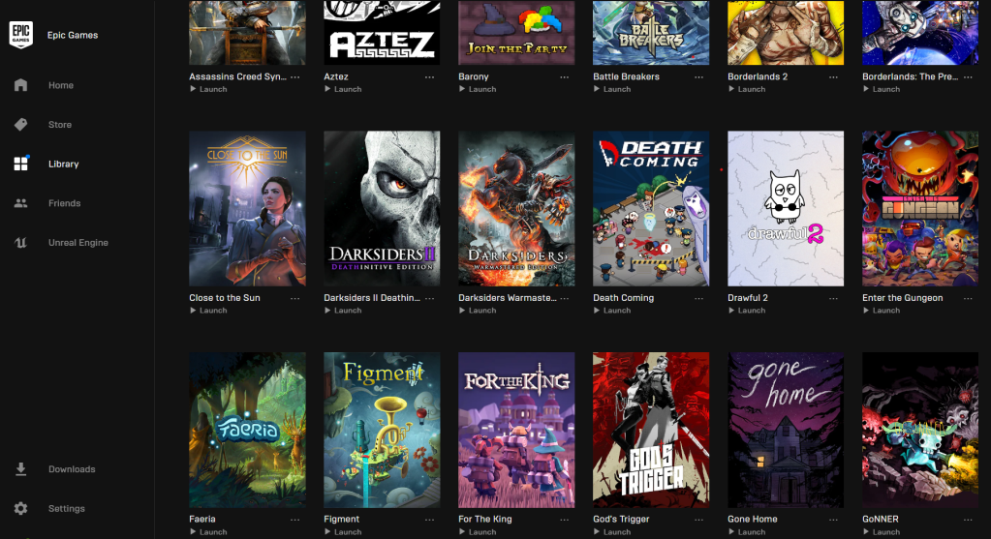Click the Epic Games logo icon
Image resolution: width=991 pixels, height=539 pixels.
click(21, 35)
